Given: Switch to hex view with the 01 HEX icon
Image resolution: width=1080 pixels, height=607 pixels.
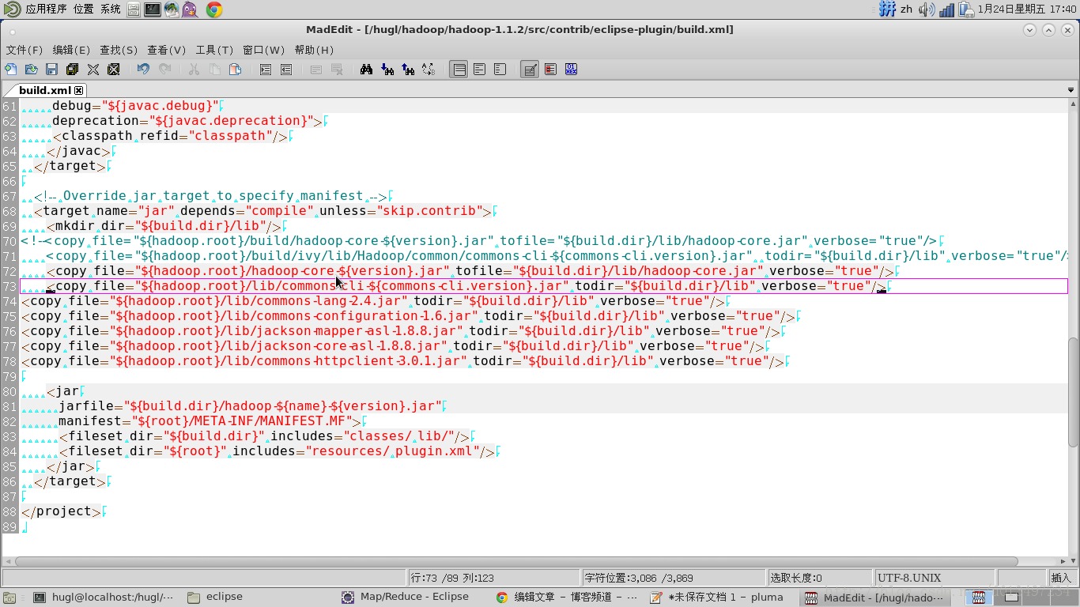Looking at the screenshot, I should [x=572, y=69].
